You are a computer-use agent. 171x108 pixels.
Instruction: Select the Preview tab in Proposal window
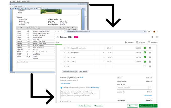tap(11, 6)
